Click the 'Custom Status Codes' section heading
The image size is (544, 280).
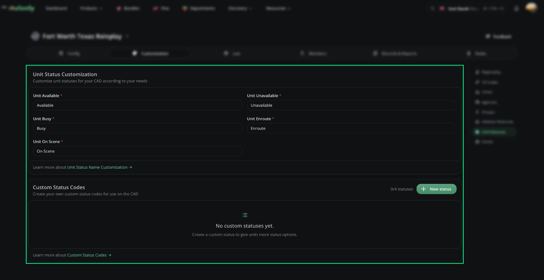(59, 187)
